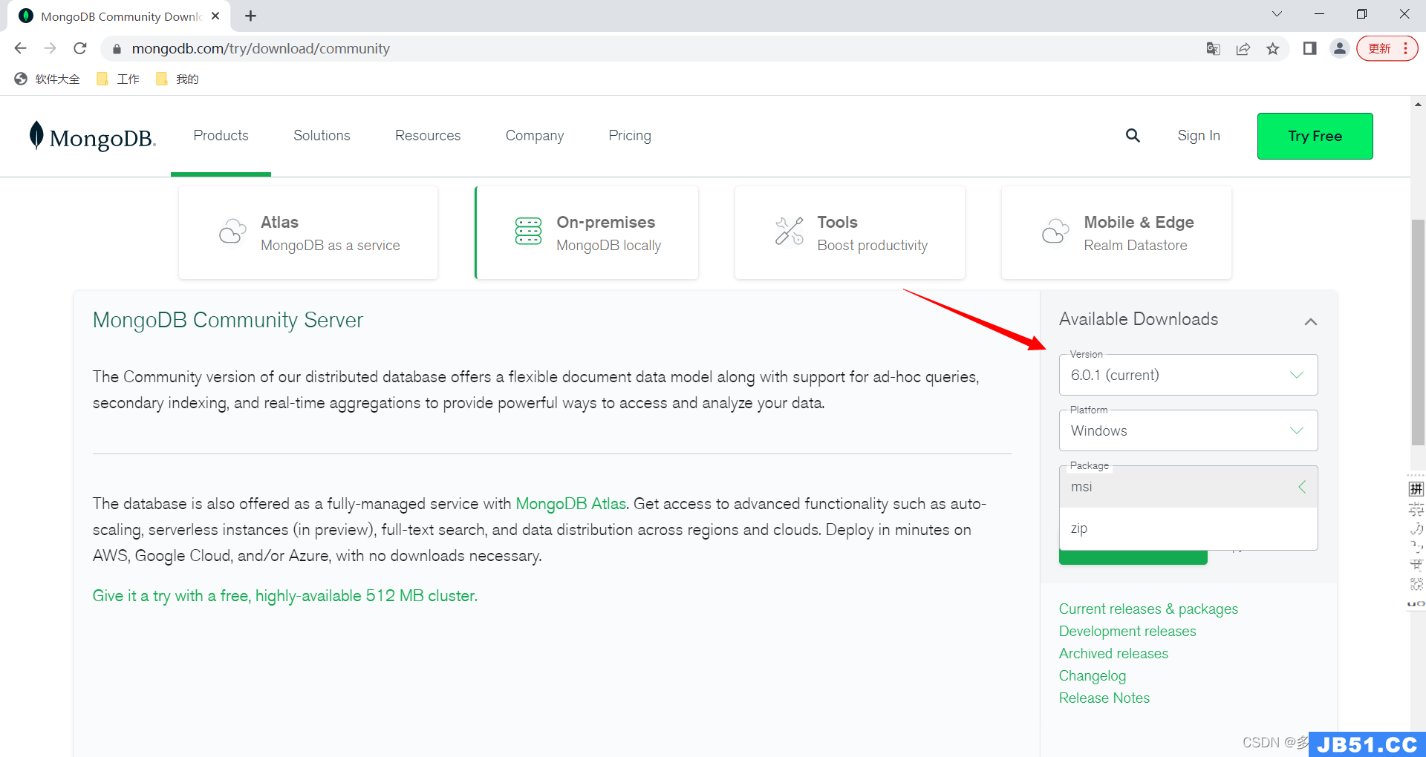
Task: Click the translate page icon
Action: [1214, 49]
